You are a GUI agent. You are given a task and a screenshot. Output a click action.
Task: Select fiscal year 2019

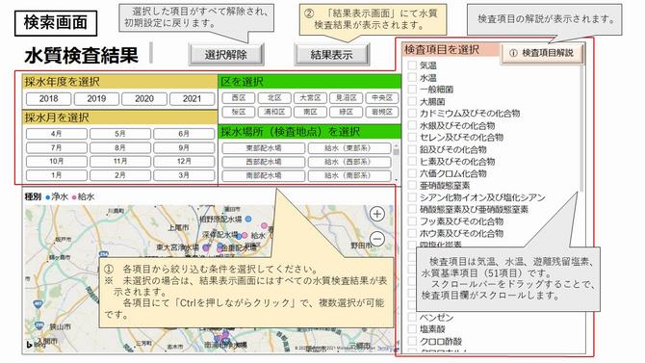point(96,99)
